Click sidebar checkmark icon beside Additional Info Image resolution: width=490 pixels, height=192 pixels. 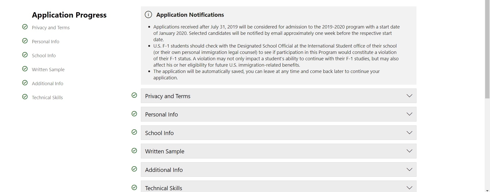[25, 83]
